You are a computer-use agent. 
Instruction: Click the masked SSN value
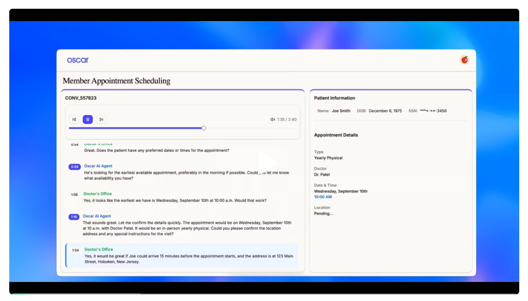pyautogui.click(x=433, y=111)
